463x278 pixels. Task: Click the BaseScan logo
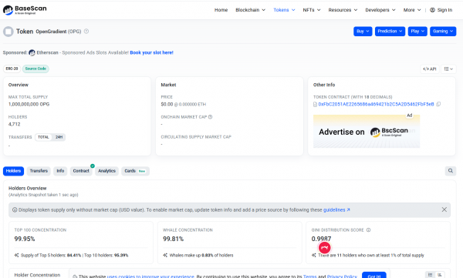(x=25, y=10)
